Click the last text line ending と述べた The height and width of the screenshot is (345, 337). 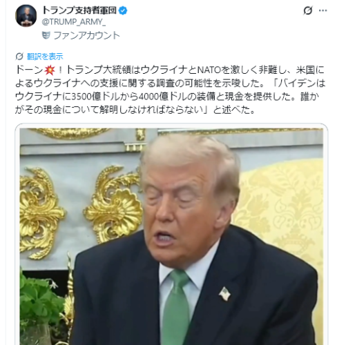pyautogui.click(x=135, y=110)
